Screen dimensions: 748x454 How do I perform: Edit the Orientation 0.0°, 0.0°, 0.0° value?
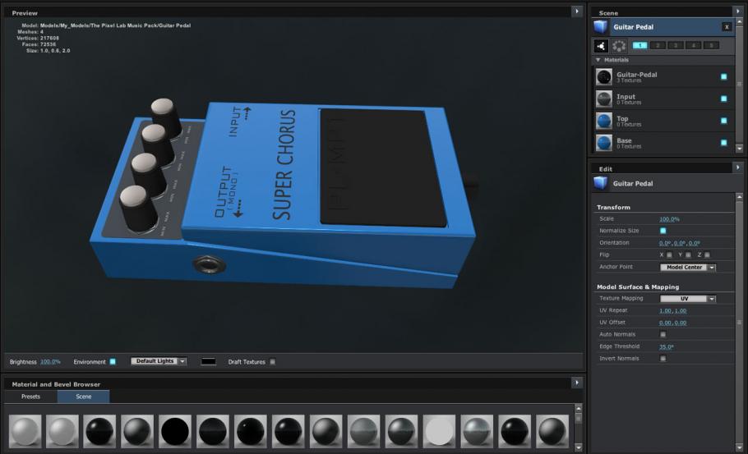(x=679, y=243)
